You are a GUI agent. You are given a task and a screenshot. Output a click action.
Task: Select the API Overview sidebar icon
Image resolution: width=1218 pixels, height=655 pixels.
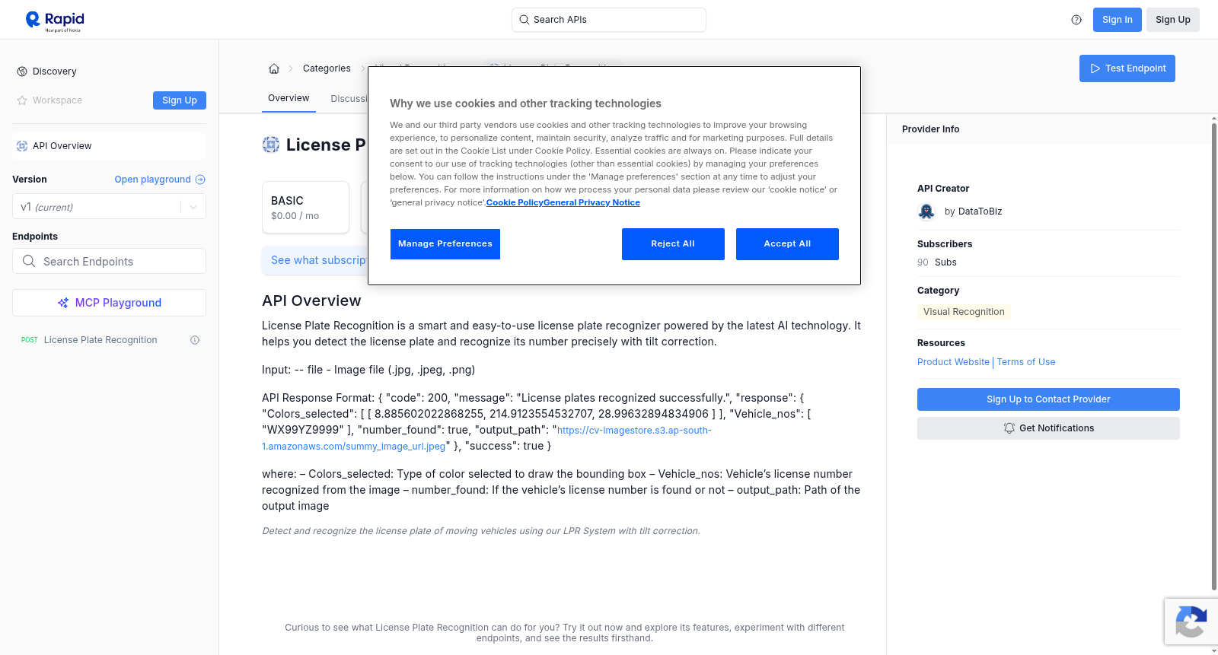22,146
